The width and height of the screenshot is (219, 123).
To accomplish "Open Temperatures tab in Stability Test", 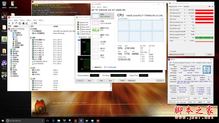I will 83,37.
